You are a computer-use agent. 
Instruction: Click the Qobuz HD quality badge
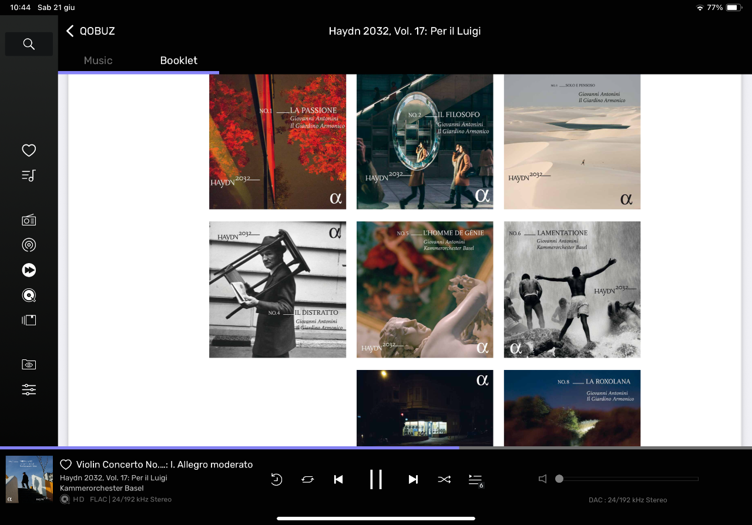tap(72, 499)
